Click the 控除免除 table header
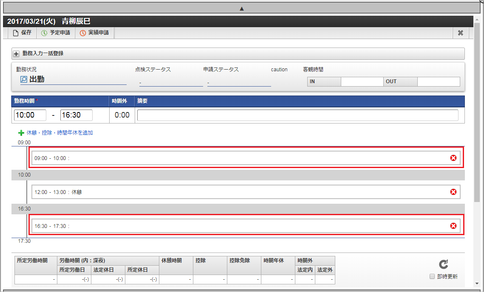Image resolution: width=484 pixels, height=292 pixels. (x=244, y=265)
